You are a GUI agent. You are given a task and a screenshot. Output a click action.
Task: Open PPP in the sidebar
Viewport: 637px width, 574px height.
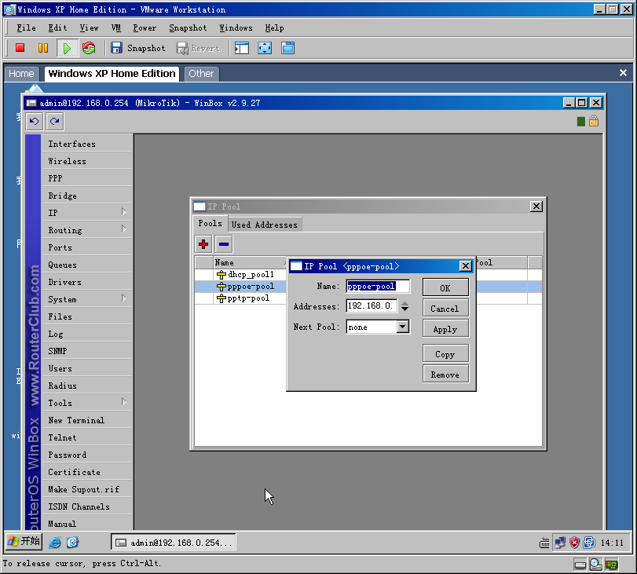coord(86,178)
